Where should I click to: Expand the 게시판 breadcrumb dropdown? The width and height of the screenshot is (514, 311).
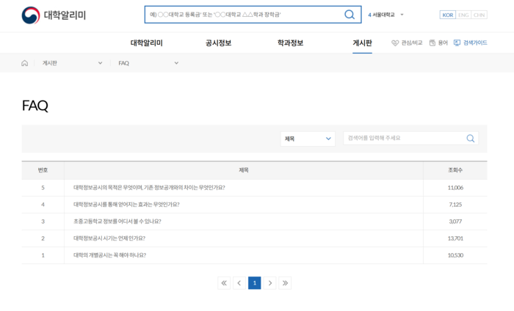[101, 63]
